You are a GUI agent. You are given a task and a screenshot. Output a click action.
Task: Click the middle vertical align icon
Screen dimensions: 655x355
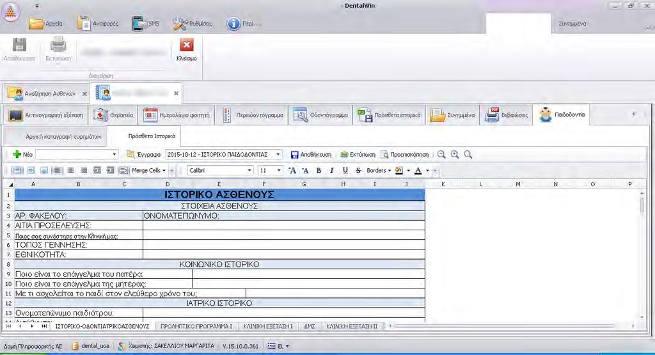tap(31, 170)
